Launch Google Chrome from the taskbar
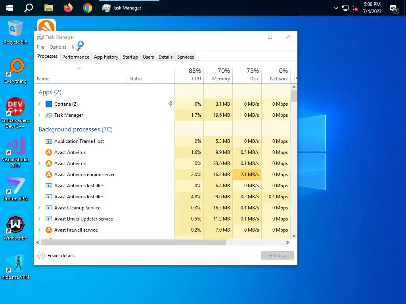Image resolution: width=406 pixels, height=304 pixels. pos(88,8)
